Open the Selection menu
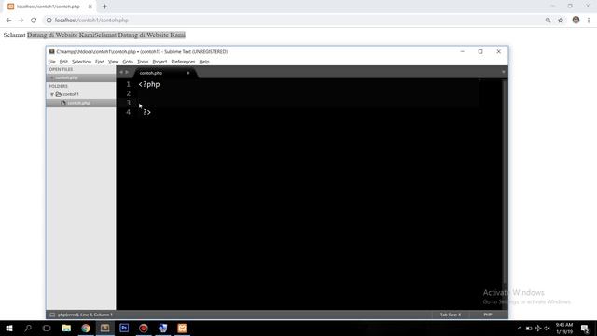The width and height of the screenshot is (597, 336). coord(81,62)
